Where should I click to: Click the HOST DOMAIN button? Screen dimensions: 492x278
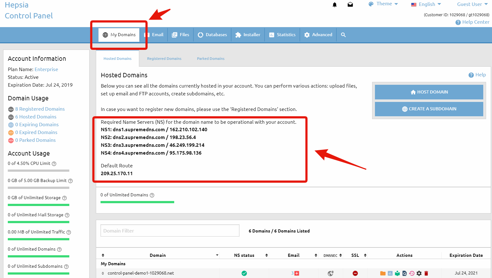point(429,92)
